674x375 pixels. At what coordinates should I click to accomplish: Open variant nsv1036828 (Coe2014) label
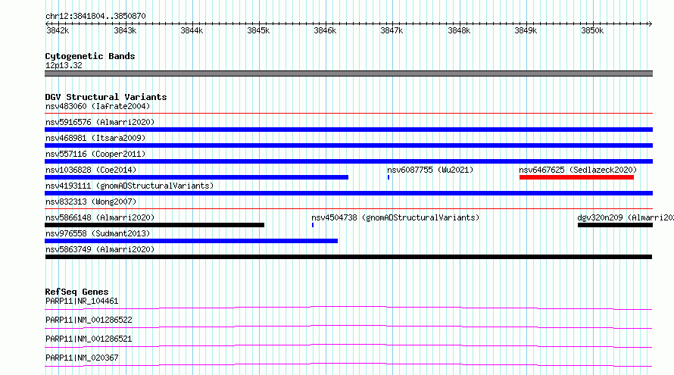pos(91,170)
